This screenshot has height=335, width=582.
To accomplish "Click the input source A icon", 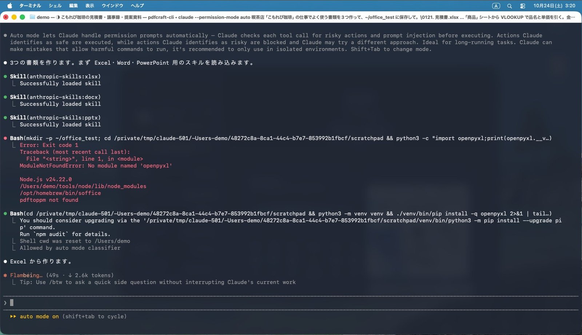I will [x=496, y=6].
